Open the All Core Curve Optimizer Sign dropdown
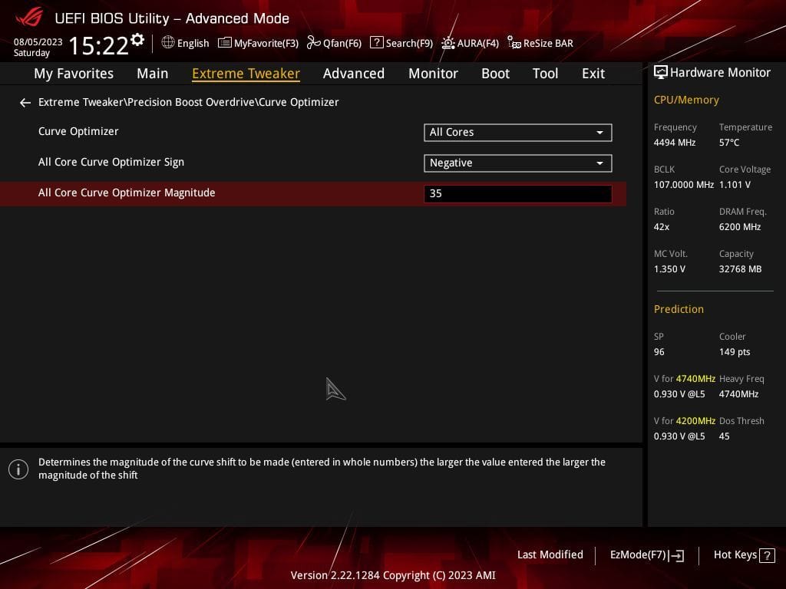 [517, 163]
